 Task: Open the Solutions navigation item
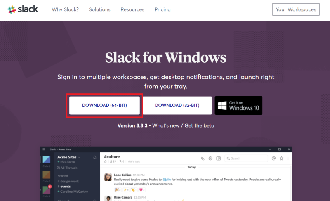tap(99, 9)
